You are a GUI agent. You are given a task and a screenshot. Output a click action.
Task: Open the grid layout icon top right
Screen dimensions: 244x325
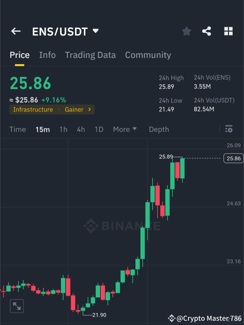pyautogui.click(x=228, y=31)
